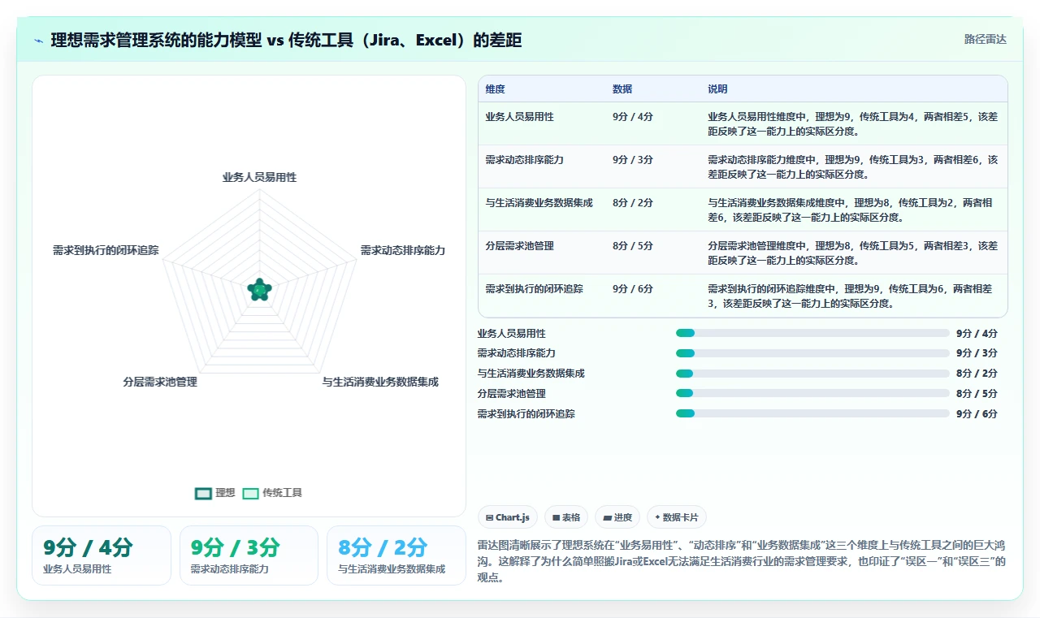The image size is (1040, 618).
Task: Click the 业务人员易用性 progress bar
Action: click(812, 333)
